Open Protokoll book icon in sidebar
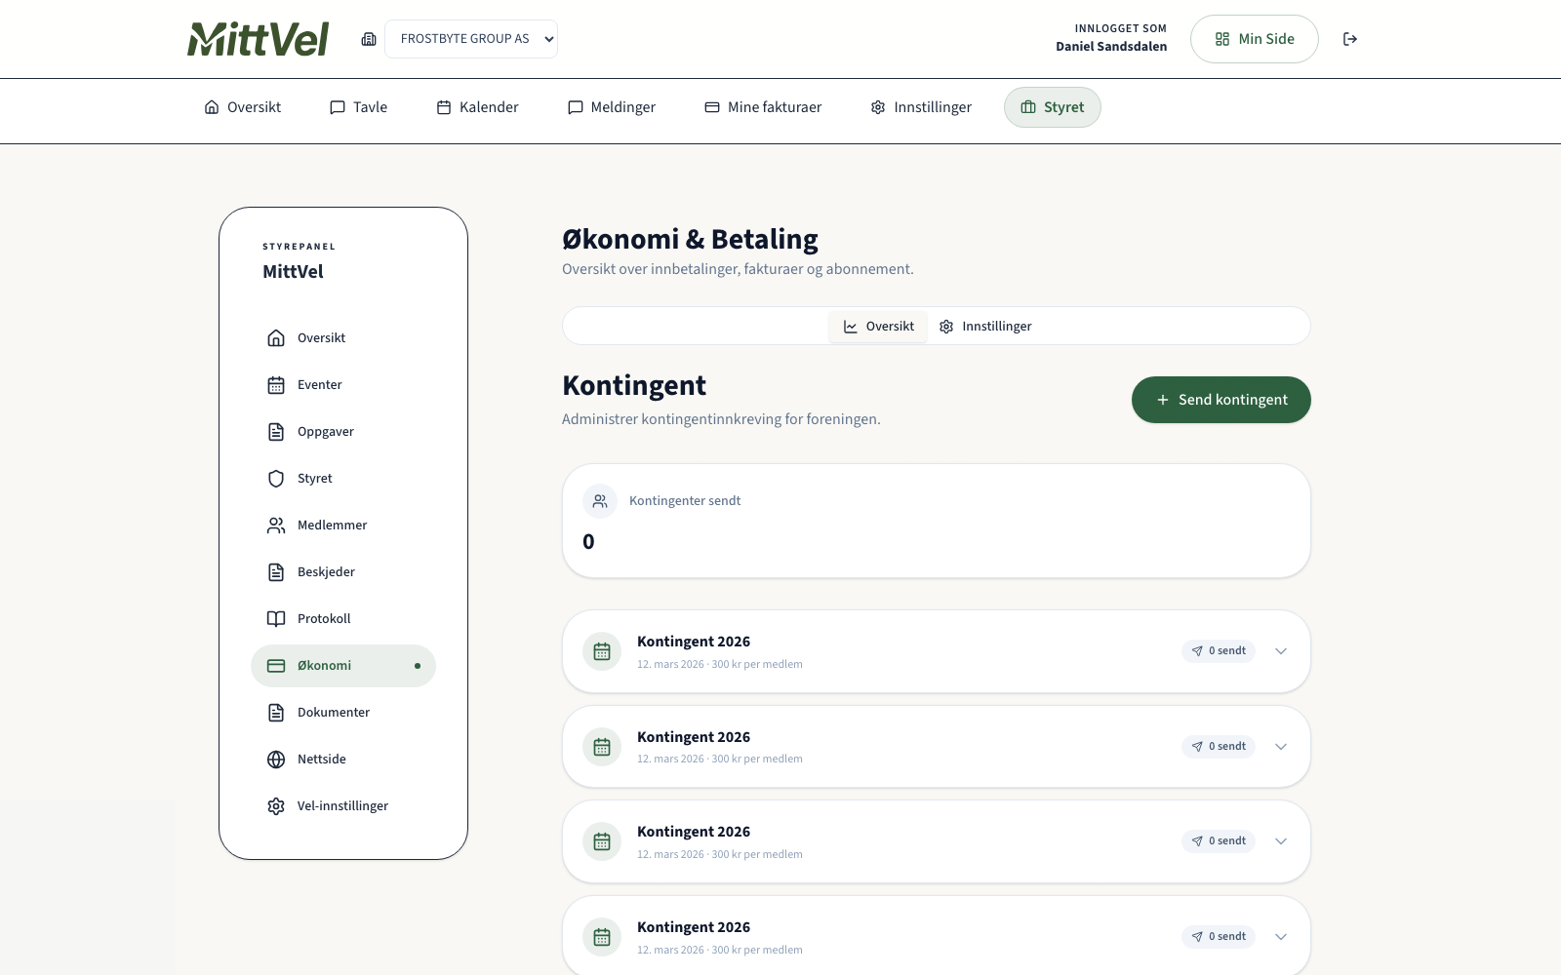Image resolution: width=1561 pixels, height=975 pixels. 276,619
